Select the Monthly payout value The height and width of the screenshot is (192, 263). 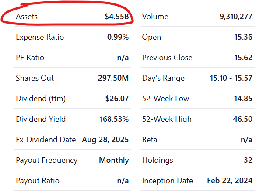(114, 160)
